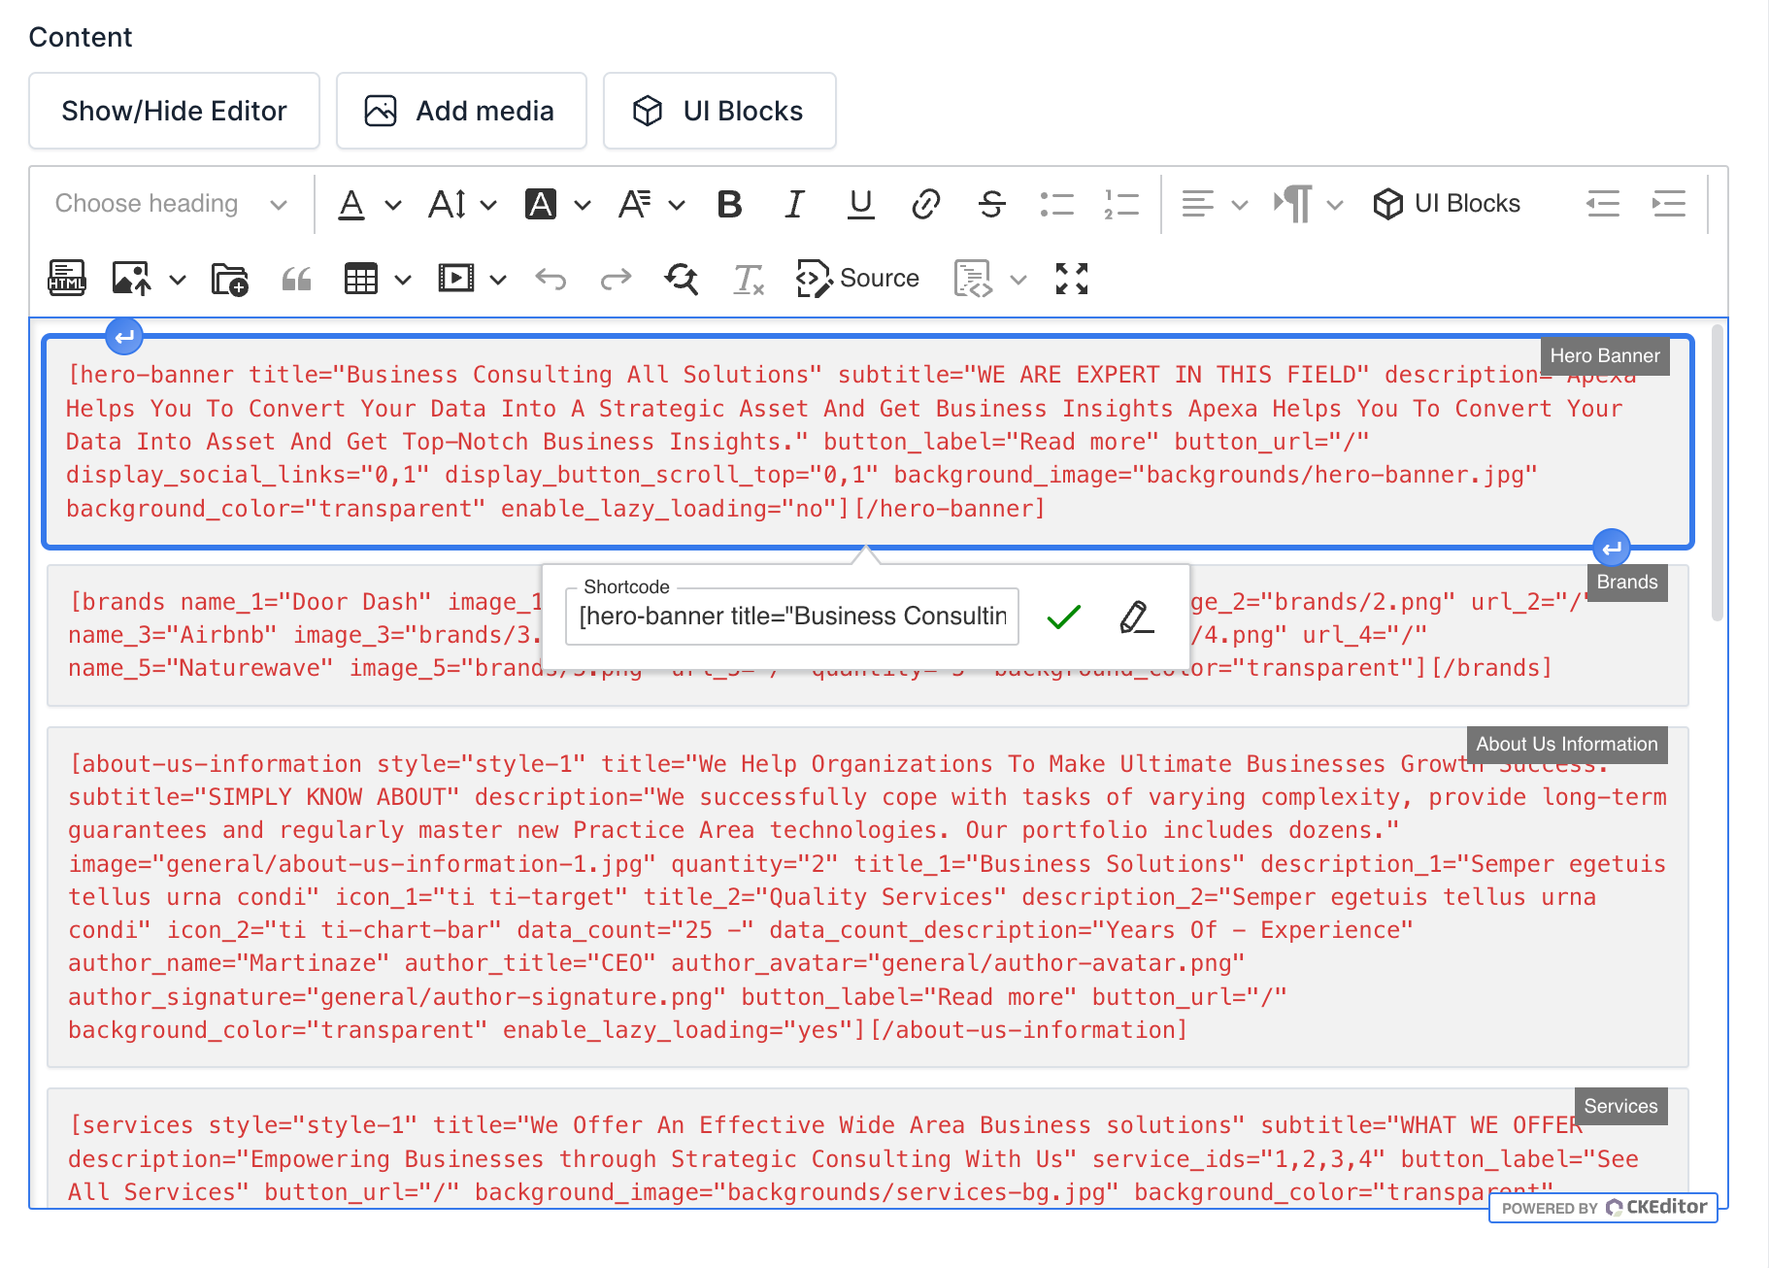Click the insert media embed icon
This screenshot has width=1769, height=1268.
click(x=456, y=279)
